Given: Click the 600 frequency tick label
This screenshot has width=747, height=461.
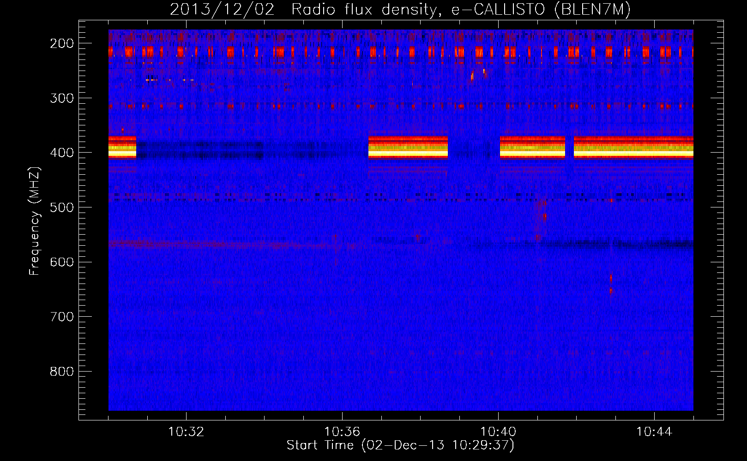Looking at the screenshot, I should (x=61, y=262).
